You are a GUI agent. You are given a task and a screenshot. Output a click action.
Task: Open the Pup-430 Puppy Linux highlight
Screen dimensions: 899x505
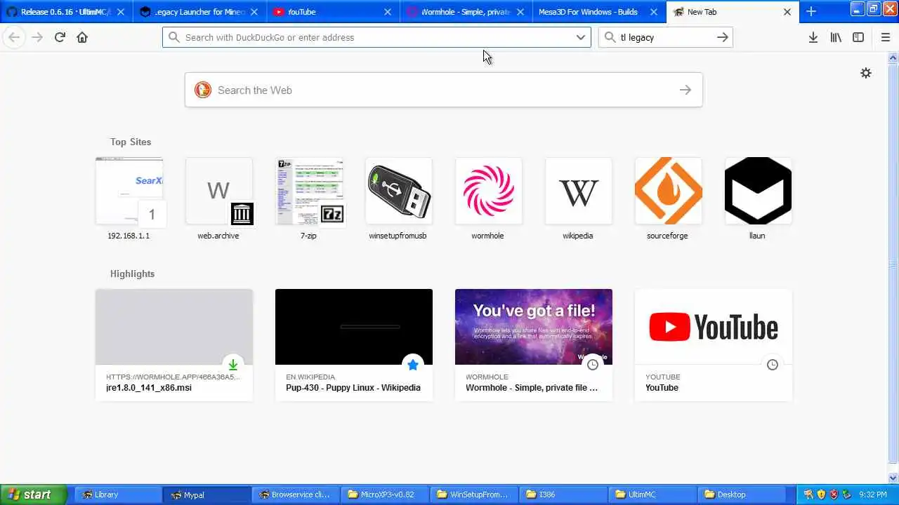click(354, 344)
